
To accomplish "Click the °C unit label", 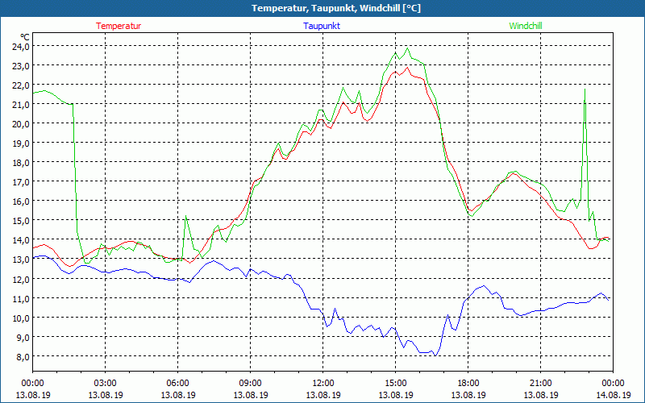I will [24, 36].
